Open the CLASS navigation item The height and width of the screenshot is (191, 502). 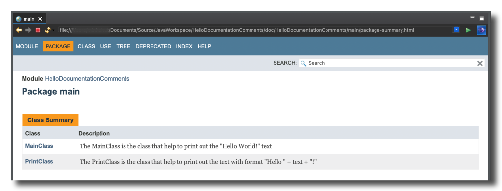point(86,46)
